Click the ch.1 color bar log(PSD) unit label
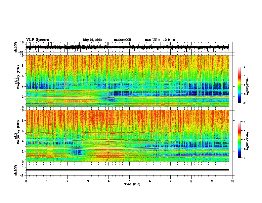Viewport: 262px width, 203px height. pos(248,86)
